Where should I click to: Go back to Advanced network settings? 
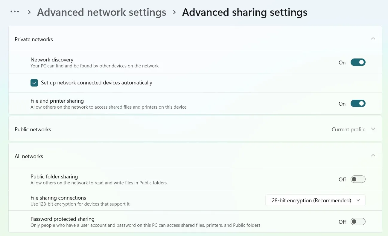coord(101,12)
